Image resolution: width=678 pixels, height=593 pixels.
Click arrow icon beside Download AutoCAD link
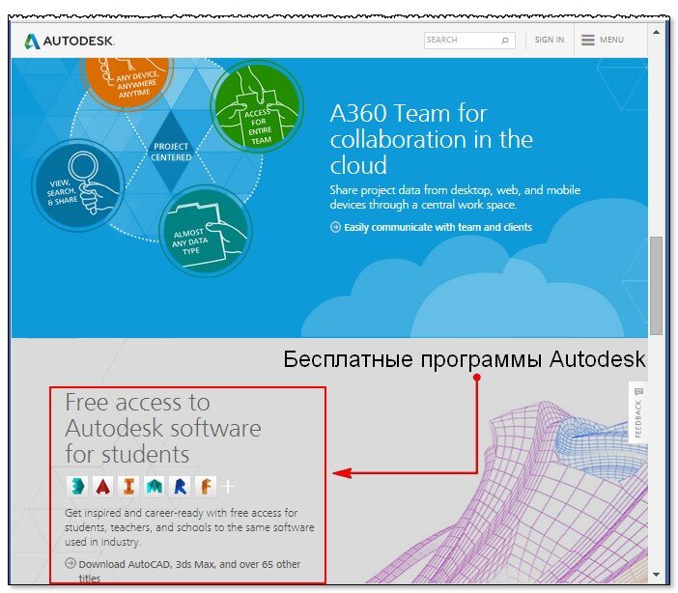[x=71, y=563]
